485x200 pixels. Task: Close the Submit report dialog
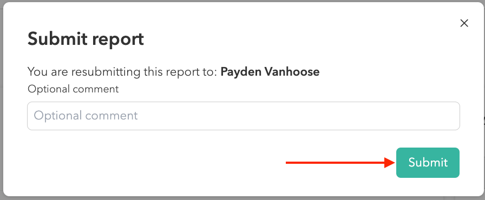click(464, 23)
